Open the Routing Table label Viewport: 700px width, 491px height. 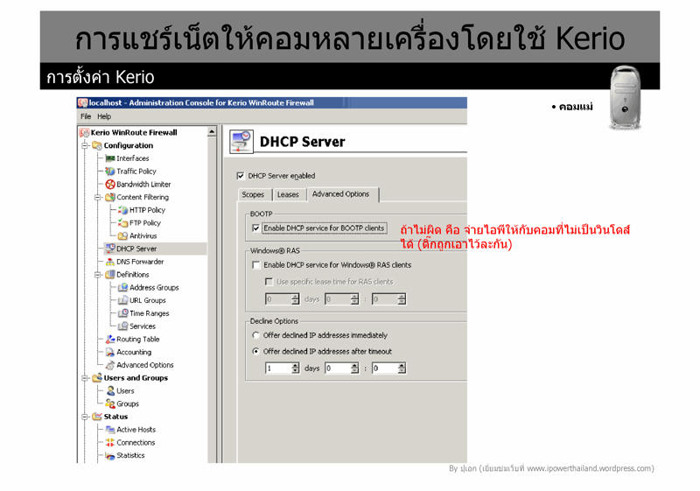(138, 340)
